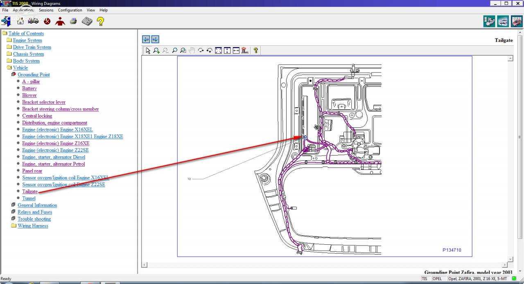Expand the Relays and Fuses book icon
This screenshot has width=524, height=284.
[x=14, y=212]
